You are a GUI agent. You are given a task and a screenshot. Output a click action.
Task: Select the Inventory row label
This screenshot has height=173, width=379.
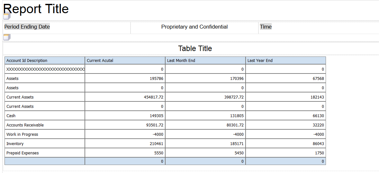point(15,144)
